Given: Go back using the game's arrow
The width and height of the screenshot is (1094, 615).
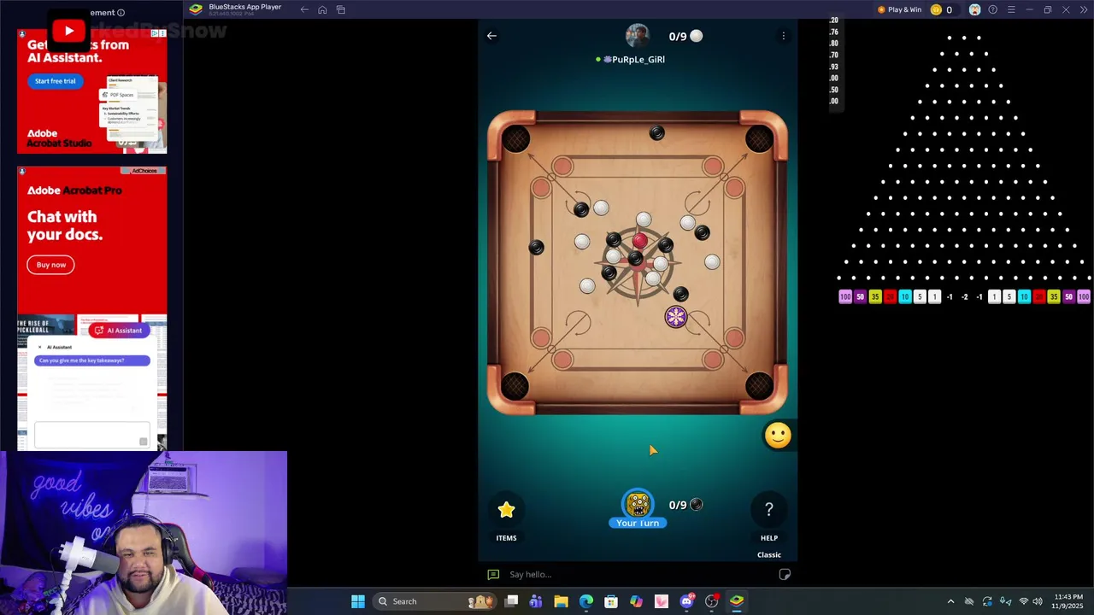Looking at the screenshot, I should pyautogui.click(x=491, y=36).
